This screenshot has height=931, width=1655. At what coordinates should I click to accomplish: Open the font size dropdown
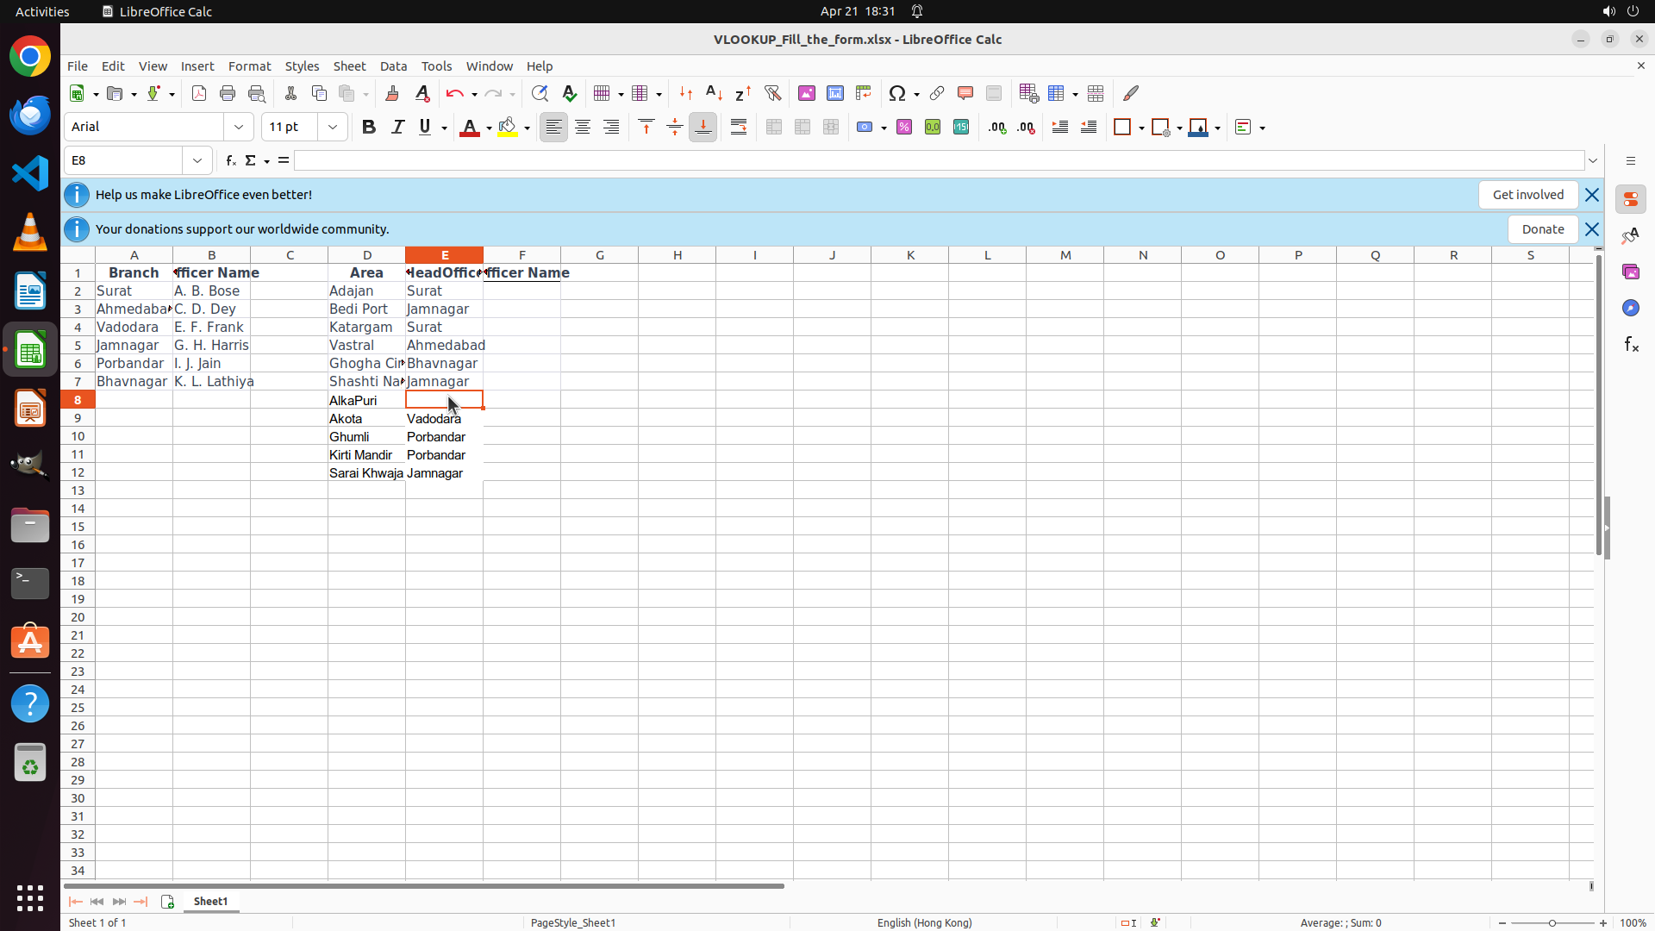coord(333,127)
